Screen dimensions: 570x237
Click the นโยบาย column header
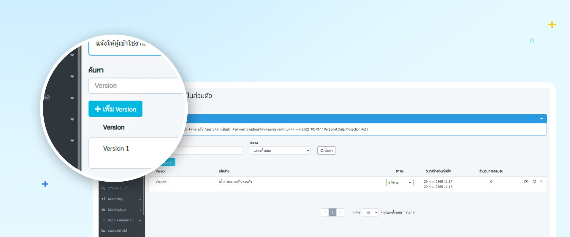pos(224,171)
